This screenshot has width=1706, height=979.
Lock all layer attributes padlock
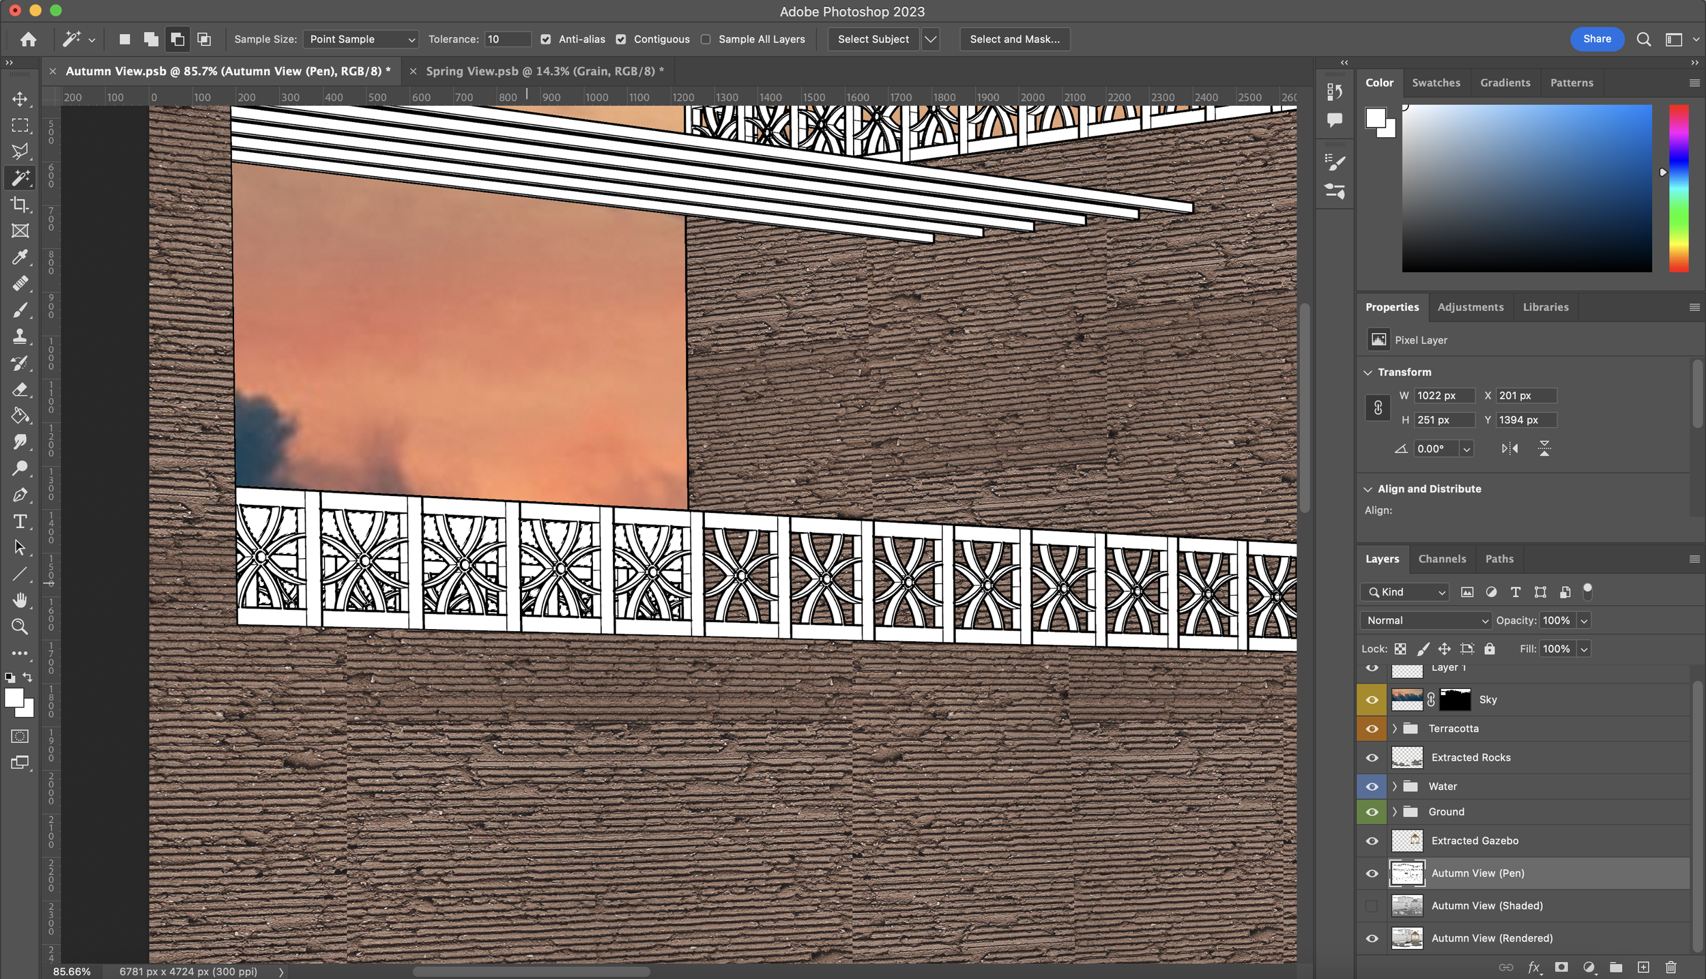coord(1490,649)
